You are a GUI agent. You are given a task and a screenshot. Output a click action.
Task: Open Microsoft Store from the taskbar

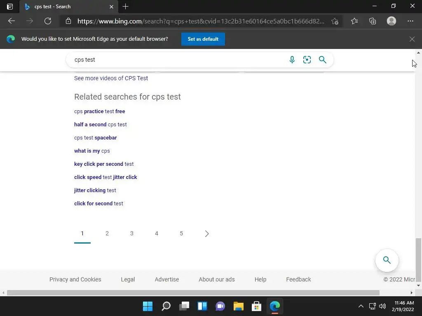(256, 306)
